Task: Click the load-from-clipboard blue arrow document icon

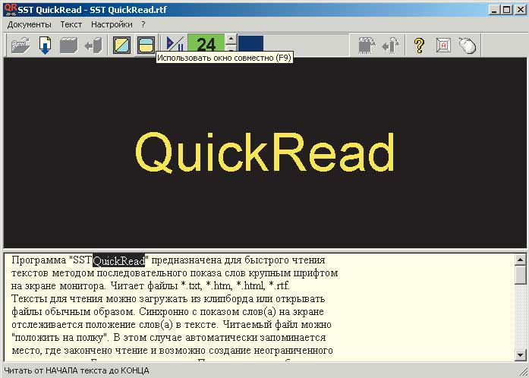Action: tap(46, 45)
